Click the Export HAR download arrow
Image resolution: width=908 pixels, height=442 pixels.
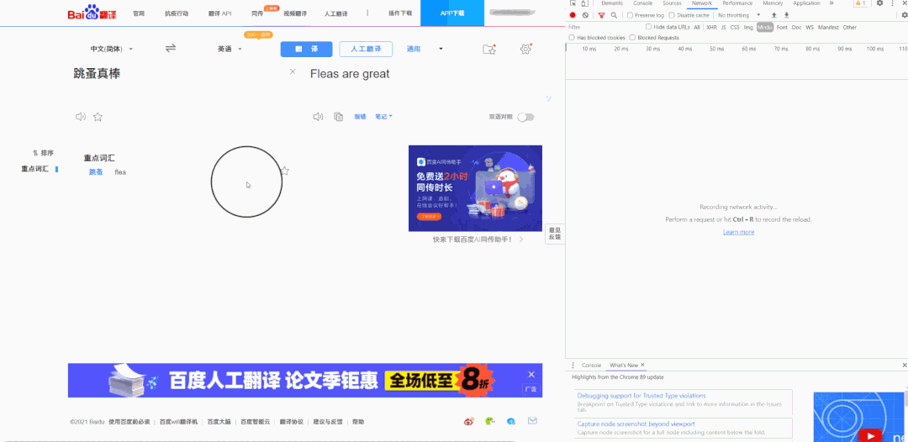[x=786, y=16]
